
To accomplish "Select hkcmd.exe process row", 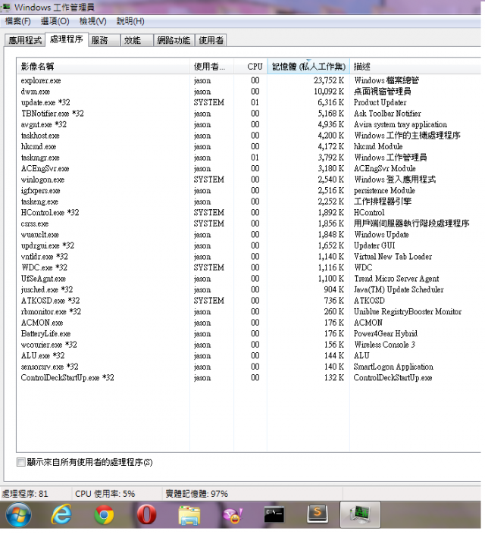I will point(249,147).
